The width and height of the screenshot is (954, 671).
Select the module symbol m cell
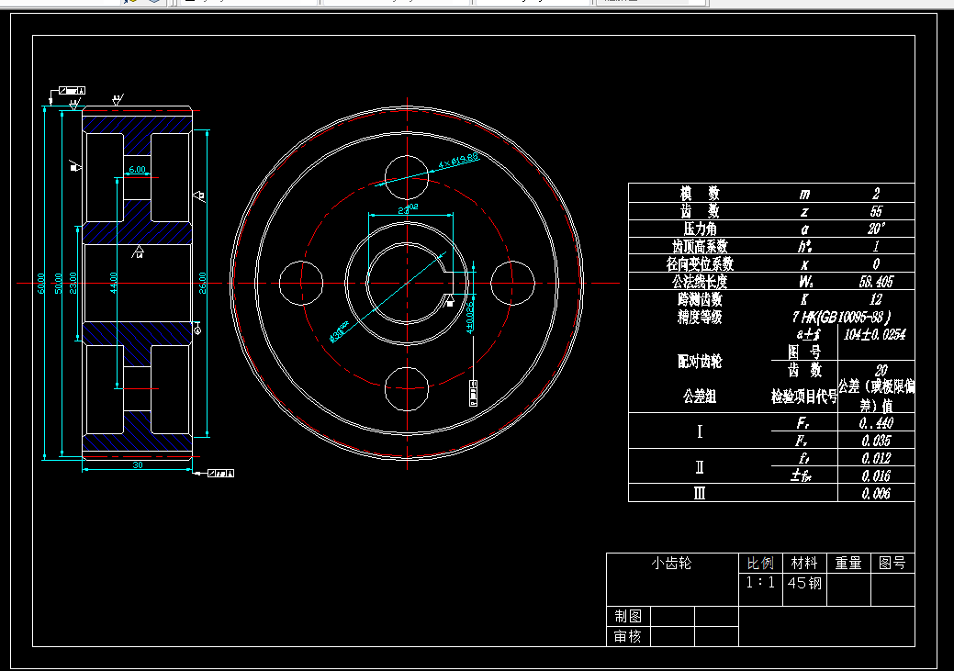click(x=804, y=194)
